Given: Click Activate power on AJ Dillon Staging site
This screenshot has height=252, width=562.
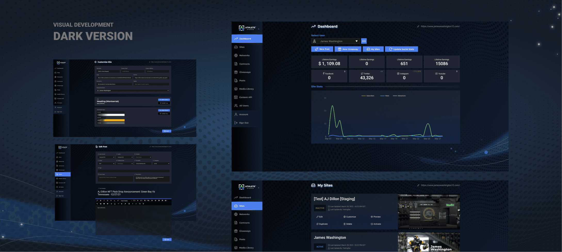Looking at the screenshot, I should click(376, 224).
